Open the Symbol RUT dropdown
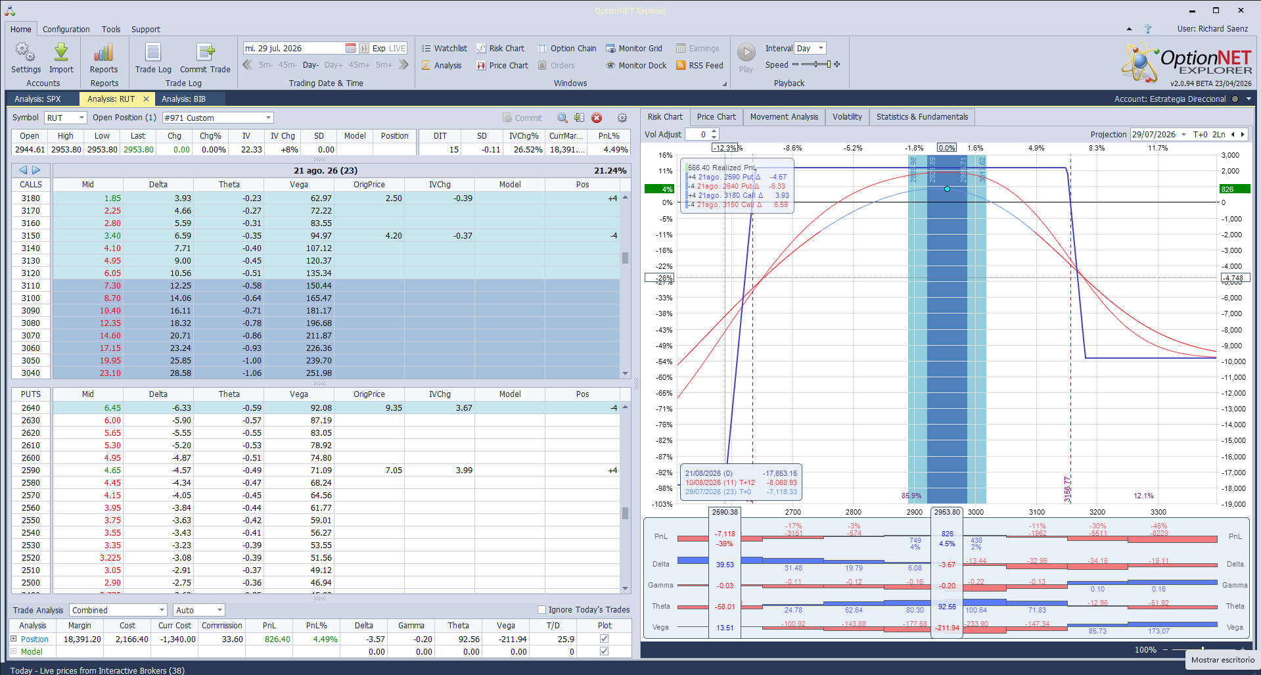The height and width of the screenshot is (675, 1261). click(82, 118)
